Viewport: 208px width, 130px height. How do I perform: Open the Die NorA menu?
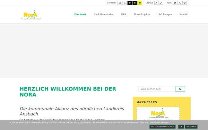click(x=80, y=14)
